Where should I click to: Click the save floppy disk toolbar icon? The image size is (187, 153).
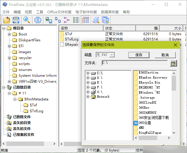(x=16, y=20)
